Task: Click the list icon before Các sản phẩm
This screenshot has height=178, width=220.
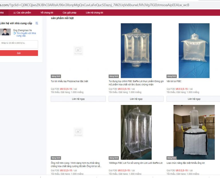Action: [14, 13]
